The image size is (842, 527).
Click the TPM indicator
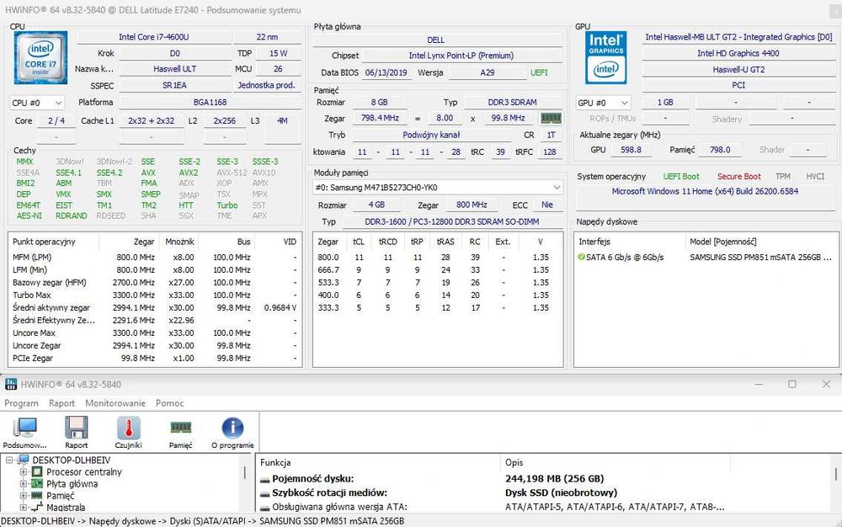click(x=783, y=177)
